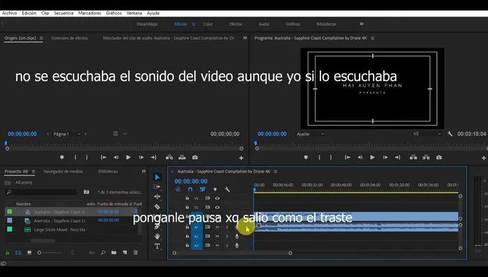Switch to Color workspace
The image size is (488, 277).
pos(208,24)
